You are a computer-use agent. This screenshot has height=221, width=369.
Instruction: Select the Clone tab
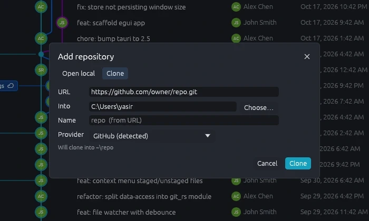[115, 74]
